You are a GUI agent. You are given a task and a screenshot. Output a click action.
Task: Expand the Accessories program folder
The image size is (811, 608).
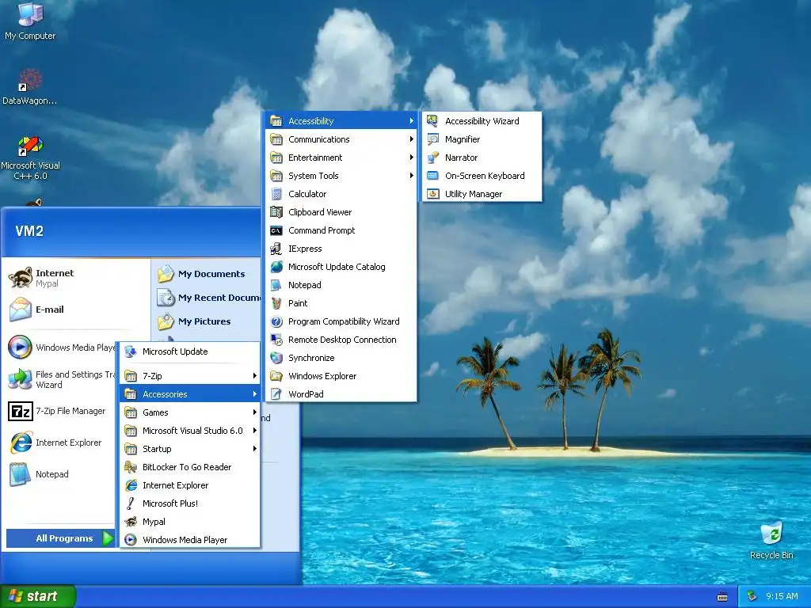pos(190,394)
